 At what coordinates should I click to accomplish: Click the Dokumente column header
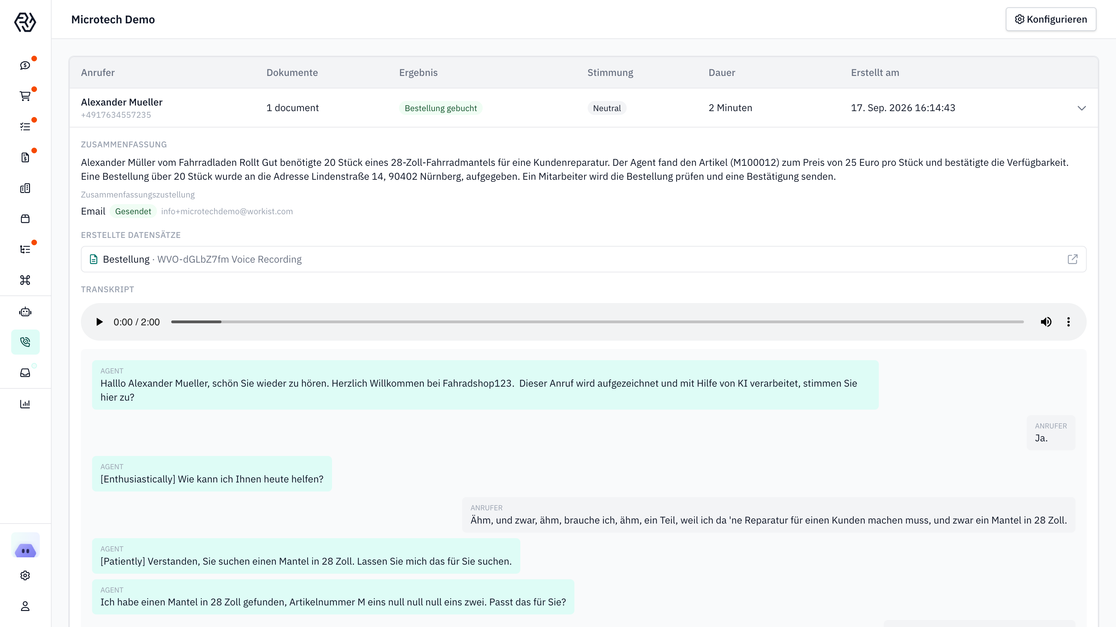(x=292, y=73)
